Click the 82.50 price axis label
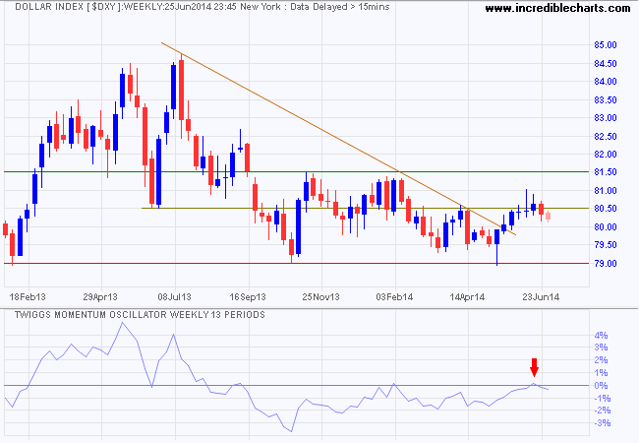Viewport: 639px width, 443px height. (606, 136)
